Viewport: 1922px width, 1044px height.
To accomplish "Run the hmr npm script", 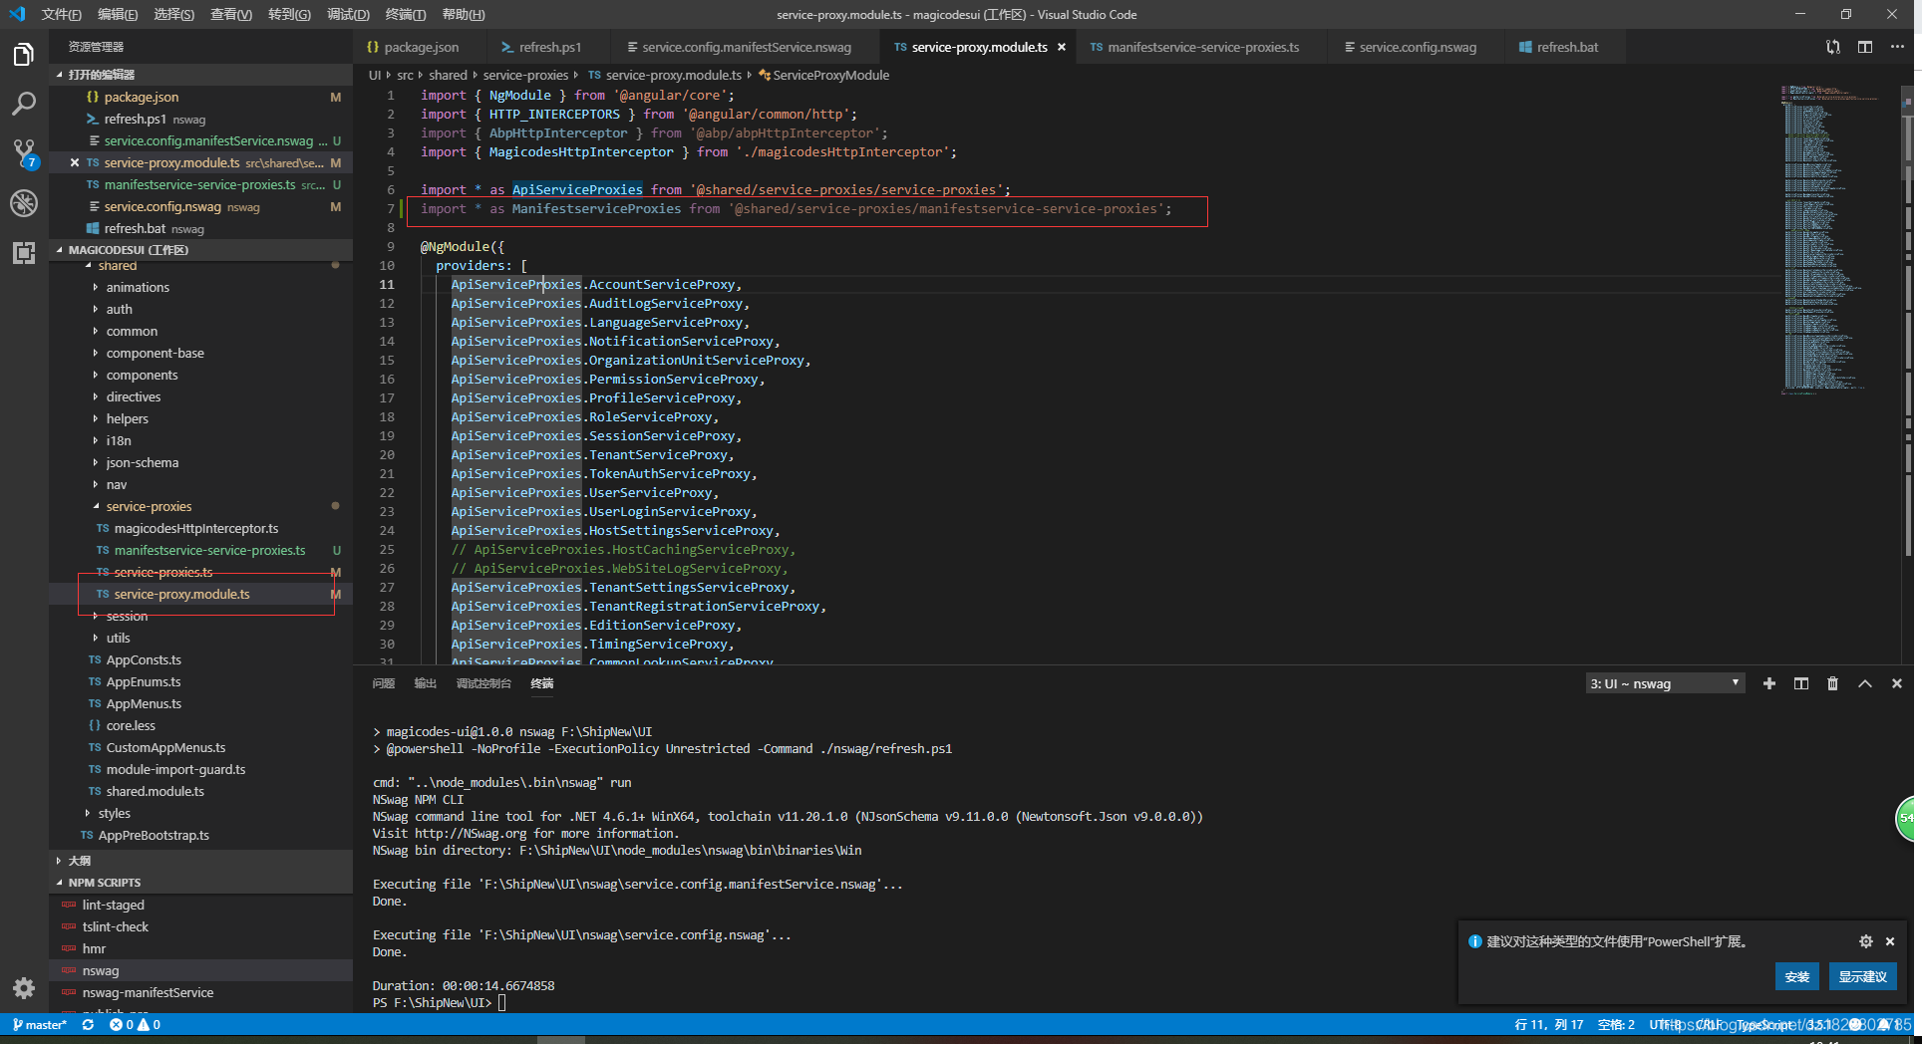I will tap(94, 948).
